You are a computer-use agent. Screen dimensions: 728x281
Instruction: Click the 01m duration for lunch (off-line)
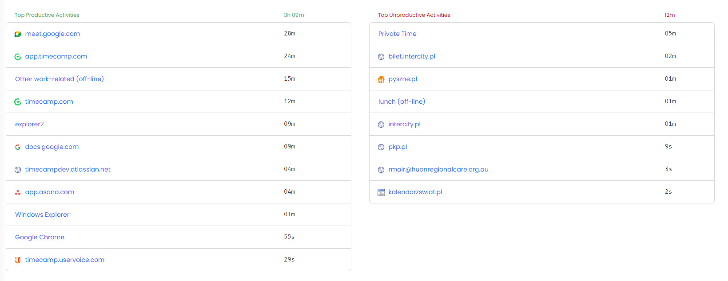pos(670,101)
